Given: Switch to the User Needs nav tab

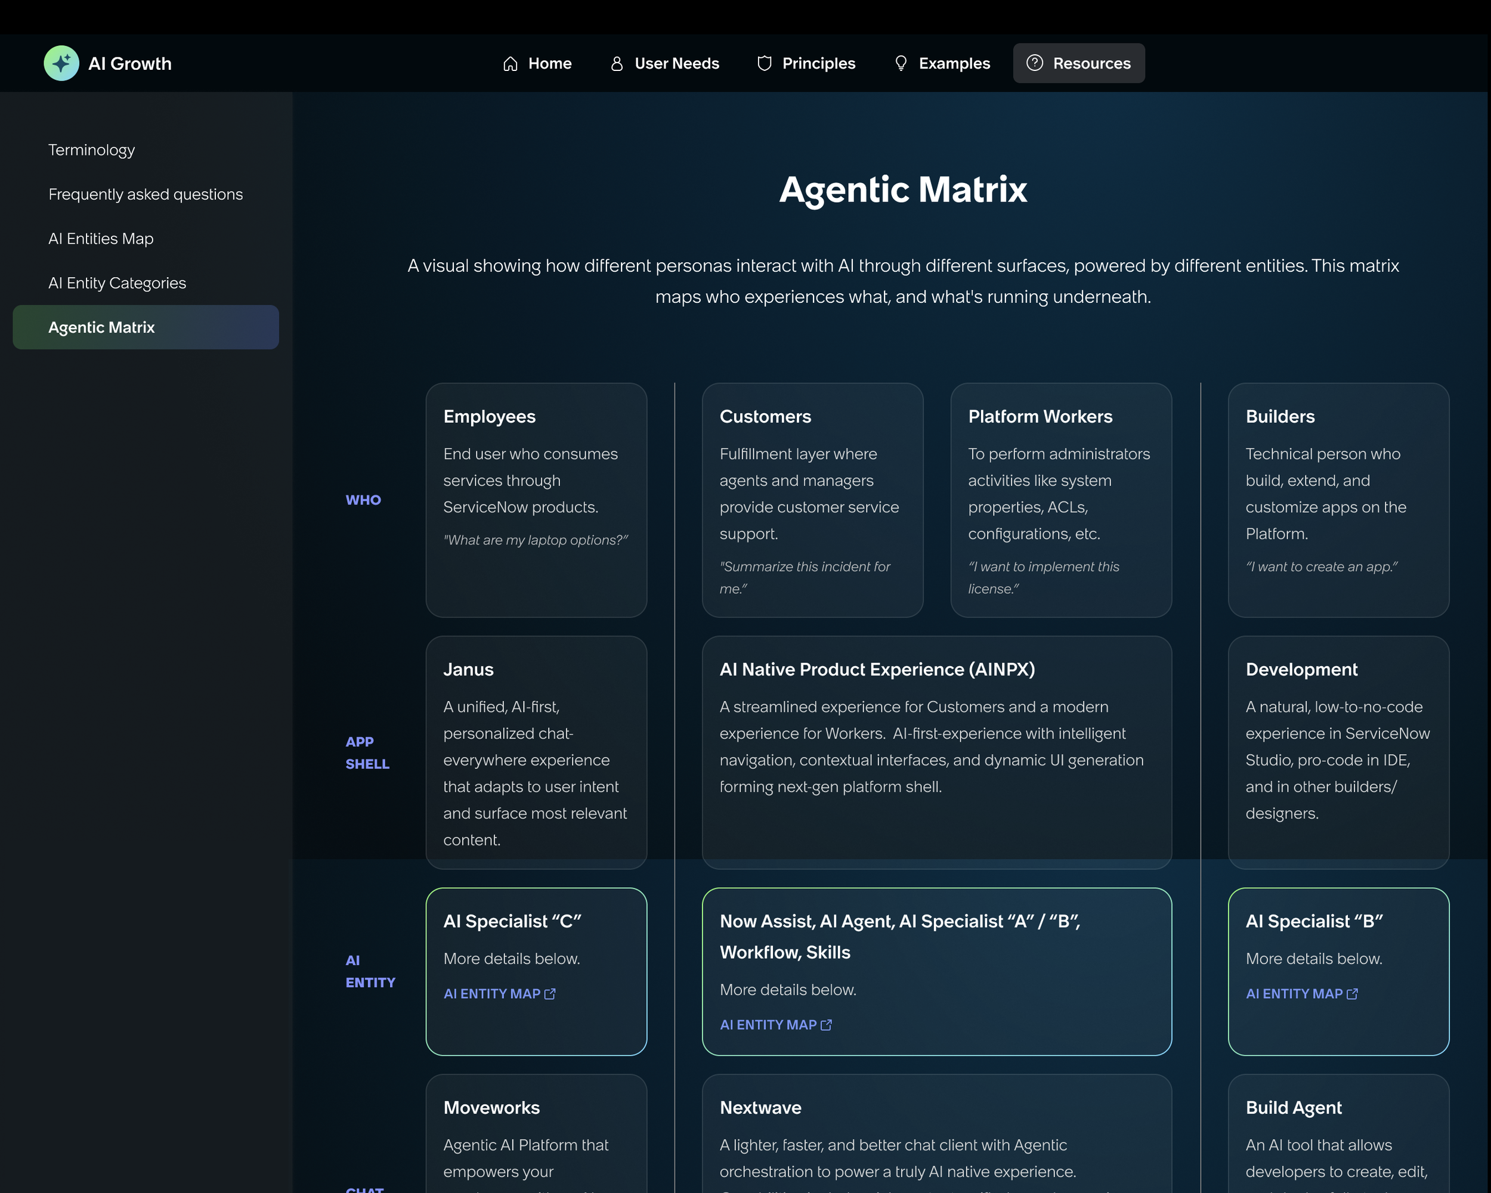Looking at the screenshot, I should (676, 64).
